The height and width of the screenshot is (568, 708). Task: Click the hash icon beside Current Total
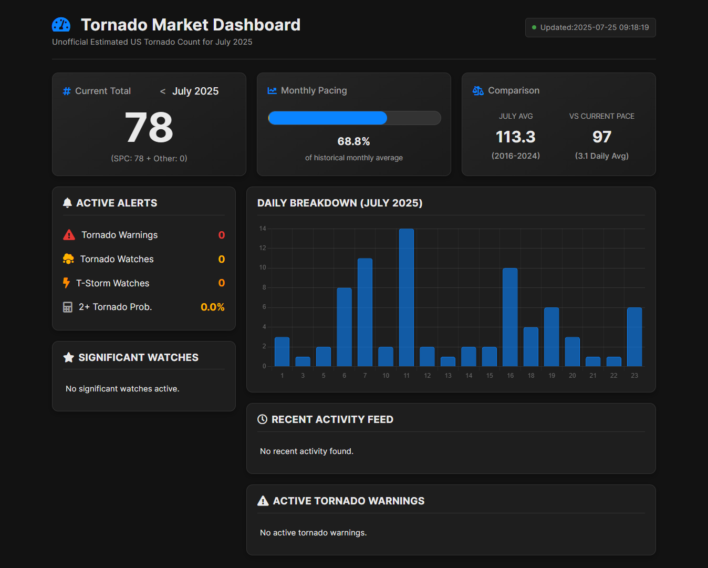(67, 91)
